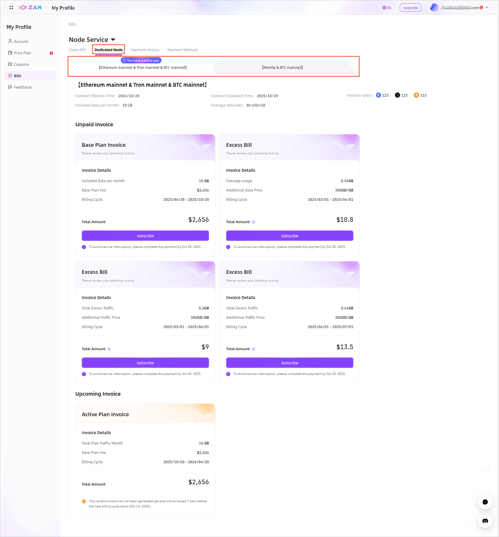Click the Upgrade button

coord(410,8)
